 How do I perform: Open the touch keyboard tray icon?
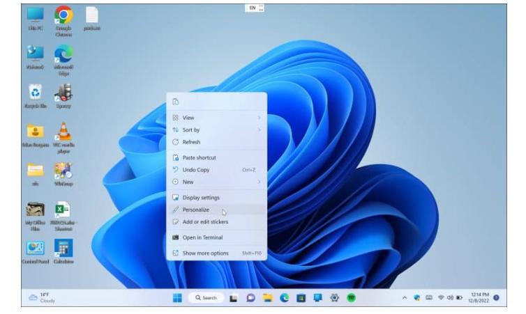click(x=429, y=297)
